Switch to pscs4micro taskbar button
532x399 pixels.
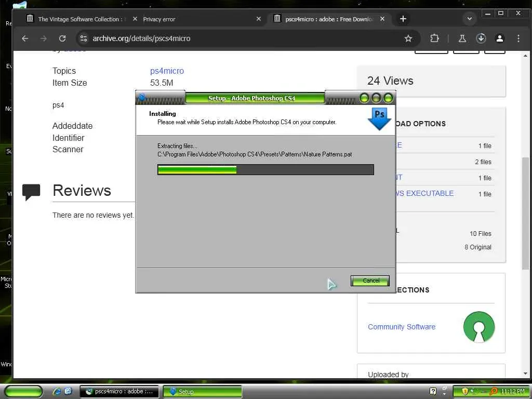click(119, 392)
